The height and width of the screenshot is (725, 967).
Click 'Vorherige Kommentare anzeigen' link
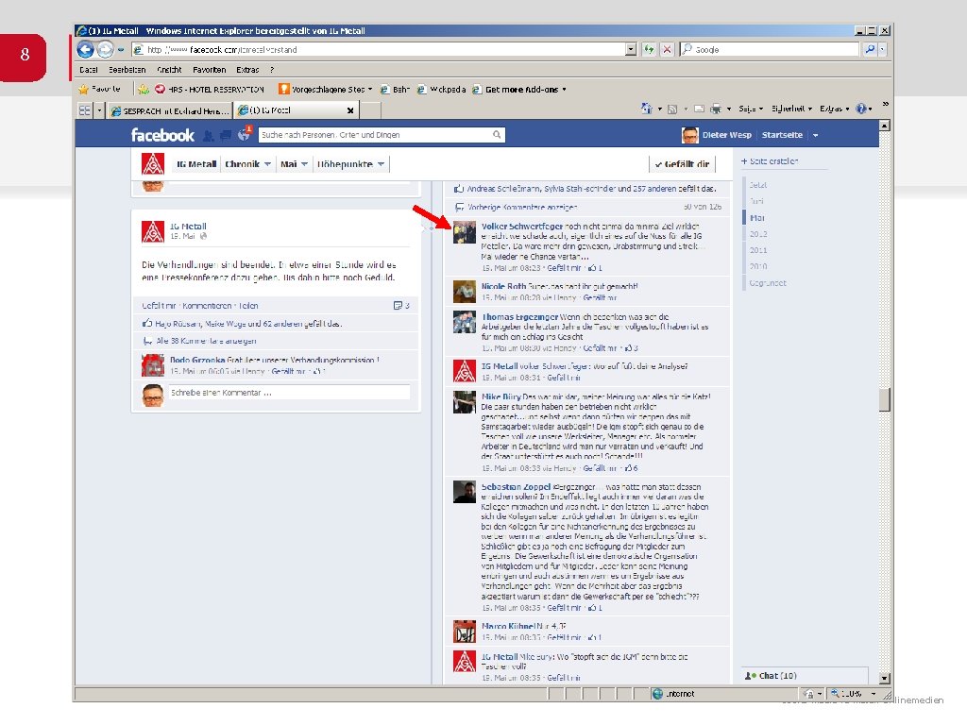(521, 207)
